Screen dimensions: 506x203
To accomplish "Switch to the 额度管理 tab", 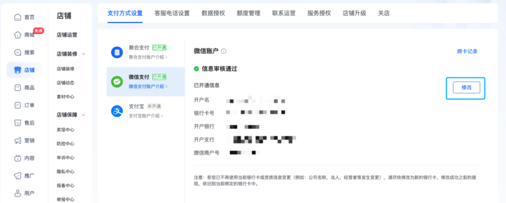I will coord(248,13).
